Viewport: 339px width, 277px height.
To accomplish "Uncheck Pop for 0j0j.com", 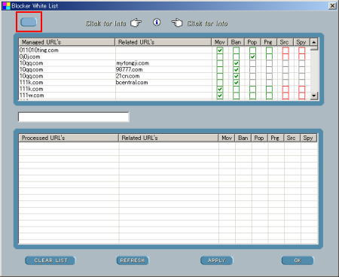I will click(252, 56).
